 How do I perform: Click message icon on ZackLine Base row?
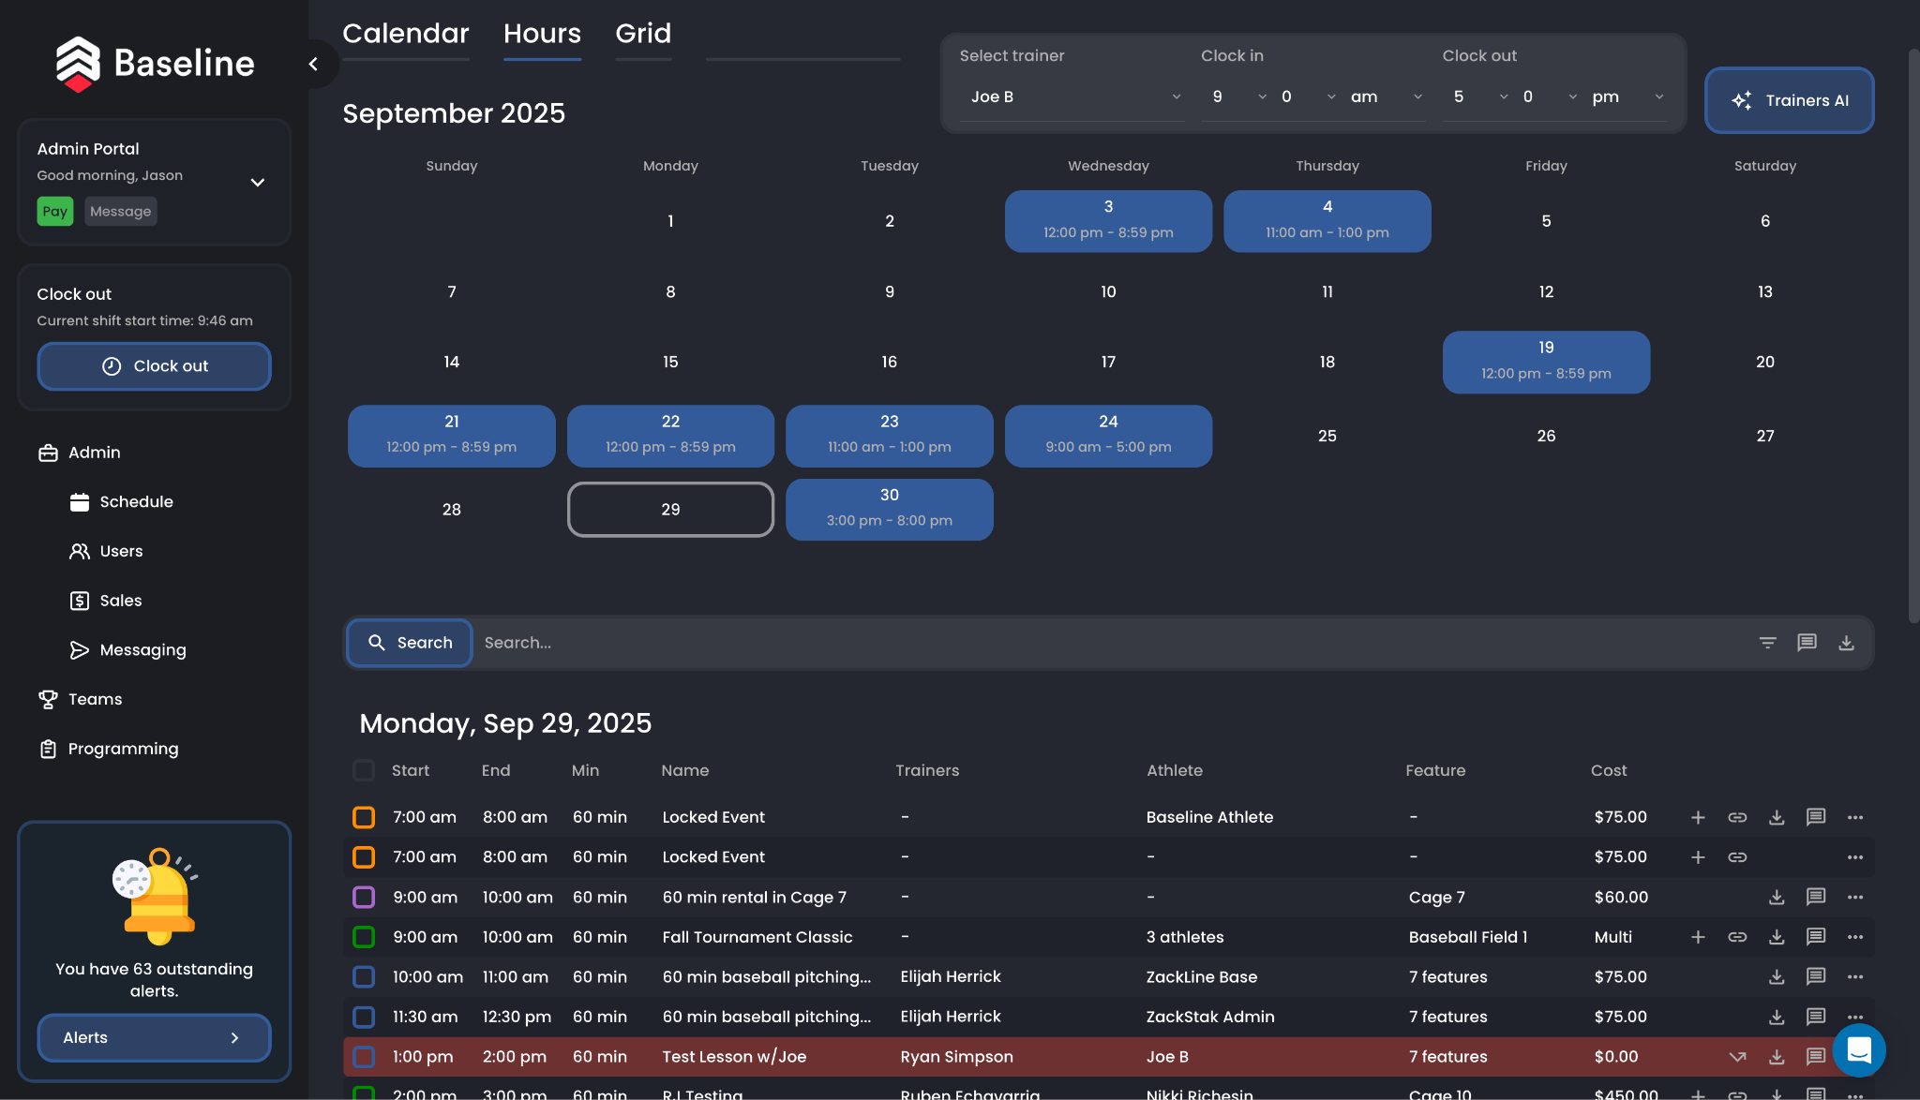click(x=1815, y=976)
